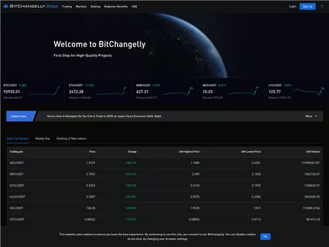
Task: Click the SOL/USDT green change percentage
Action: coord(131,208)
